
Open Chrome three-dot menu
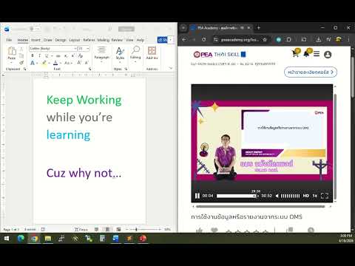coord(348,39)
